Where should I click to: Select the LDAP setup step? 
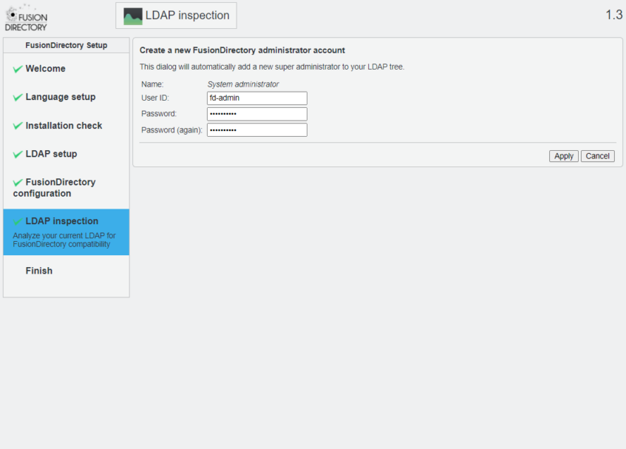click(x=51, y=154)
